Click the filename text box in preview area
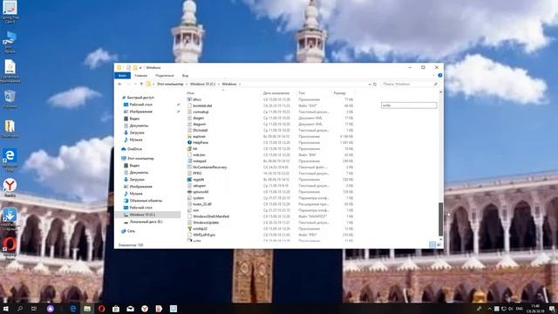 click(x=409, y=106)
